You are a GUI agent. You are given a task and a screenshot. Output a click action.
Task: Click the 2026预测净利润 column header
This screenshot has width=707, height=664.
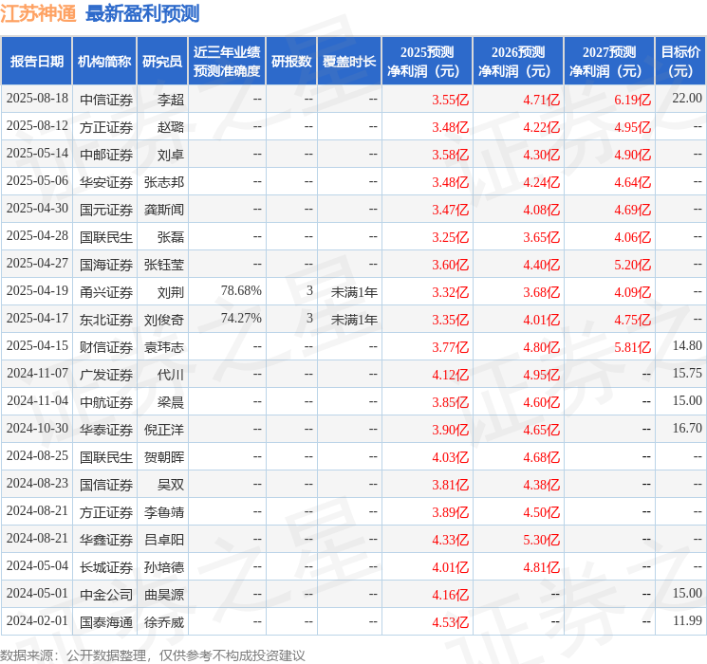click(x=518, y=62)
